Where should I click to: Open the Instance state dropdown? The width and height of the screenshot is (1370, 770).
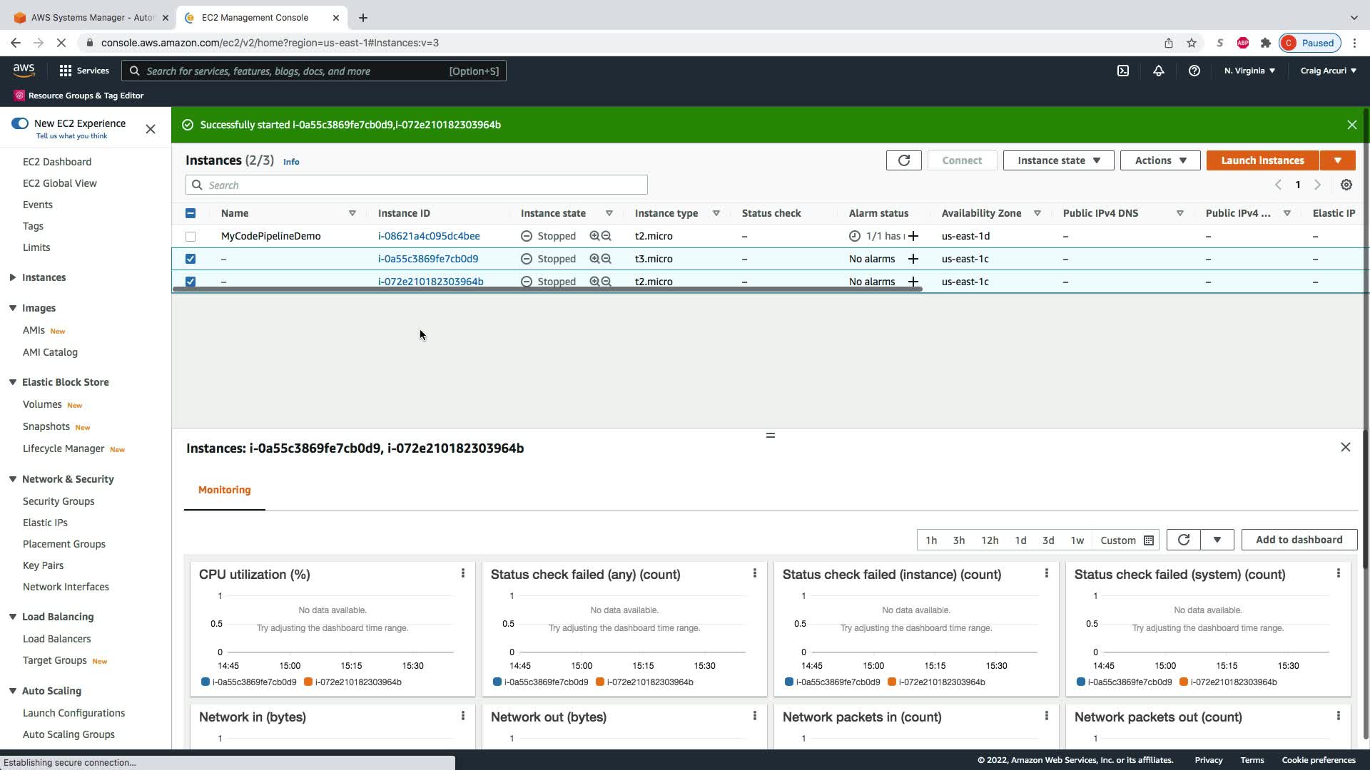(x=1058, y=160)
